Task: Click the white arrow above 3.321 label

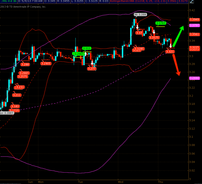Action: (x=170, y=46)
